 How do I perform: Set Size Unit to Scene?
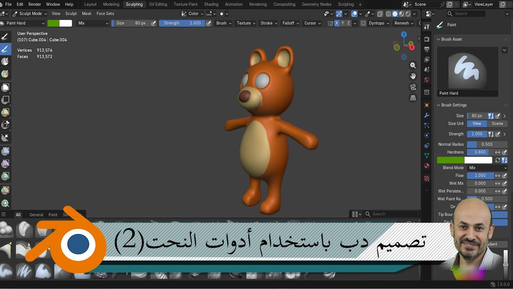497,124
